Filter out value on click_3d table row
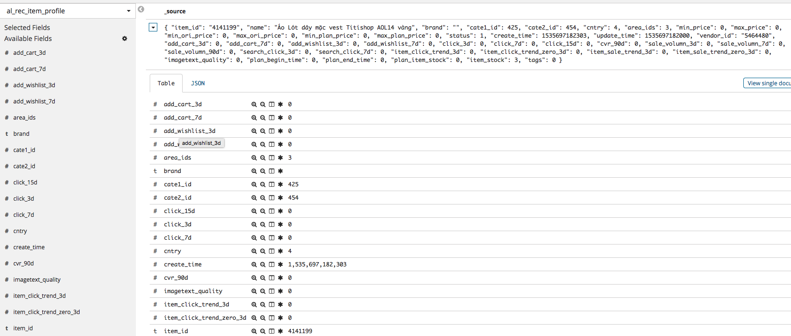The height and width of the screenshot is (336, 791). tap(263, 224)
